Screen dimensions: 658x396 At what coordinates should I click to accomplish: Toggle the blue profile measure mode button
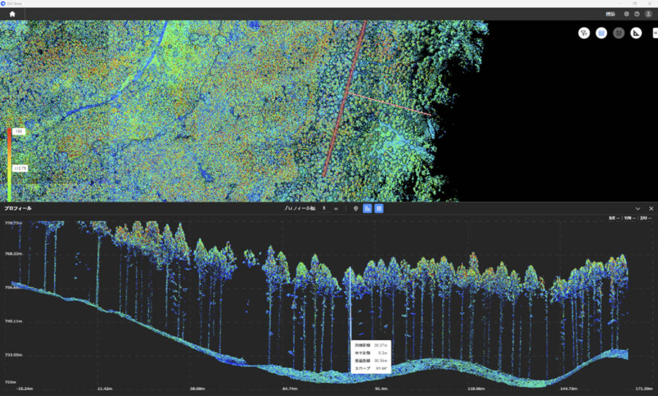(x=368, y=208)
